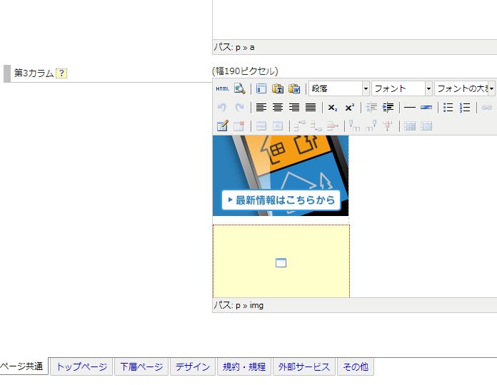Viewport: 497px width, 385px height.
Task: Click the preview magnifier icon
Action: [240, 89]
